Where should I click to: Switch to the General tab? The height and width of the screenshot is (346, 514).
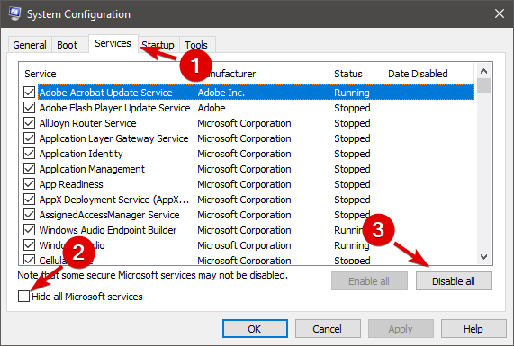[30, 45]
